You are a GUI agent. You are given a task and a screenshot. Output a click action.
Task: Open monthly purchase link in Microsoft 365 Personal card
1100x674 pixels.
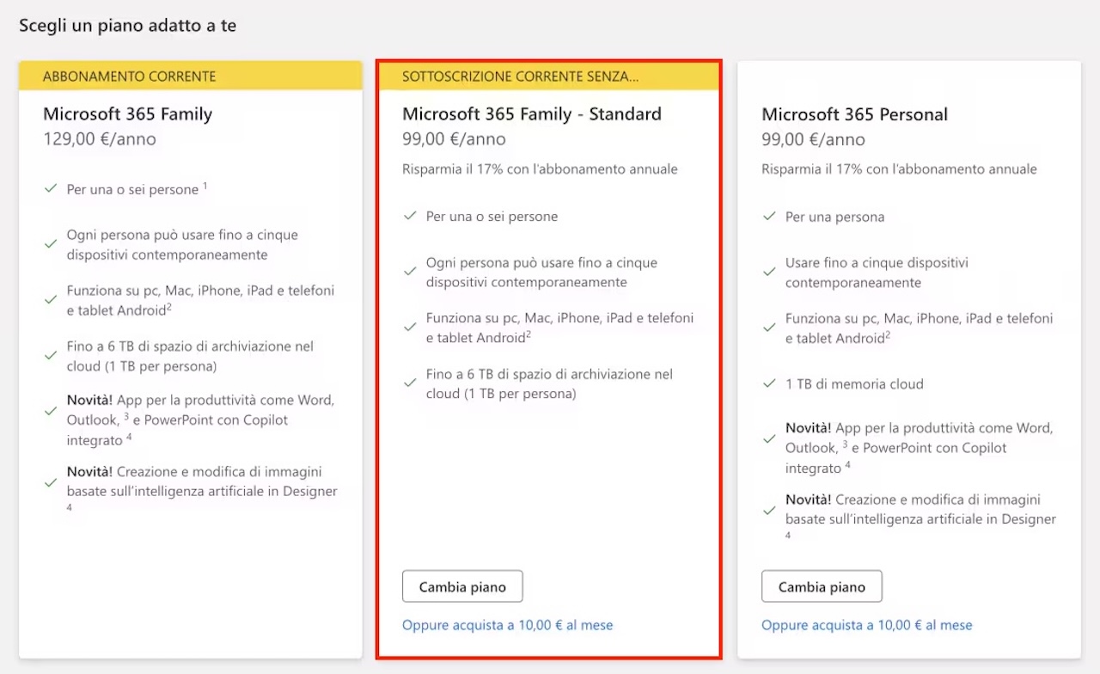pyautogui.click(x=866, y=625)
